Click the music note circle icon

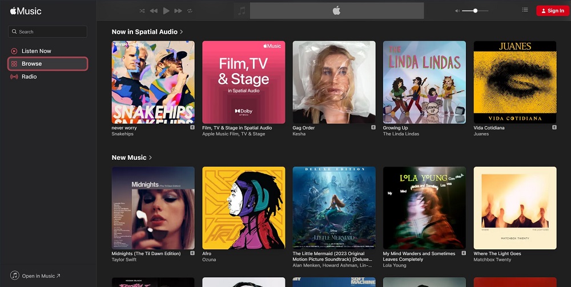coord(15,276)
